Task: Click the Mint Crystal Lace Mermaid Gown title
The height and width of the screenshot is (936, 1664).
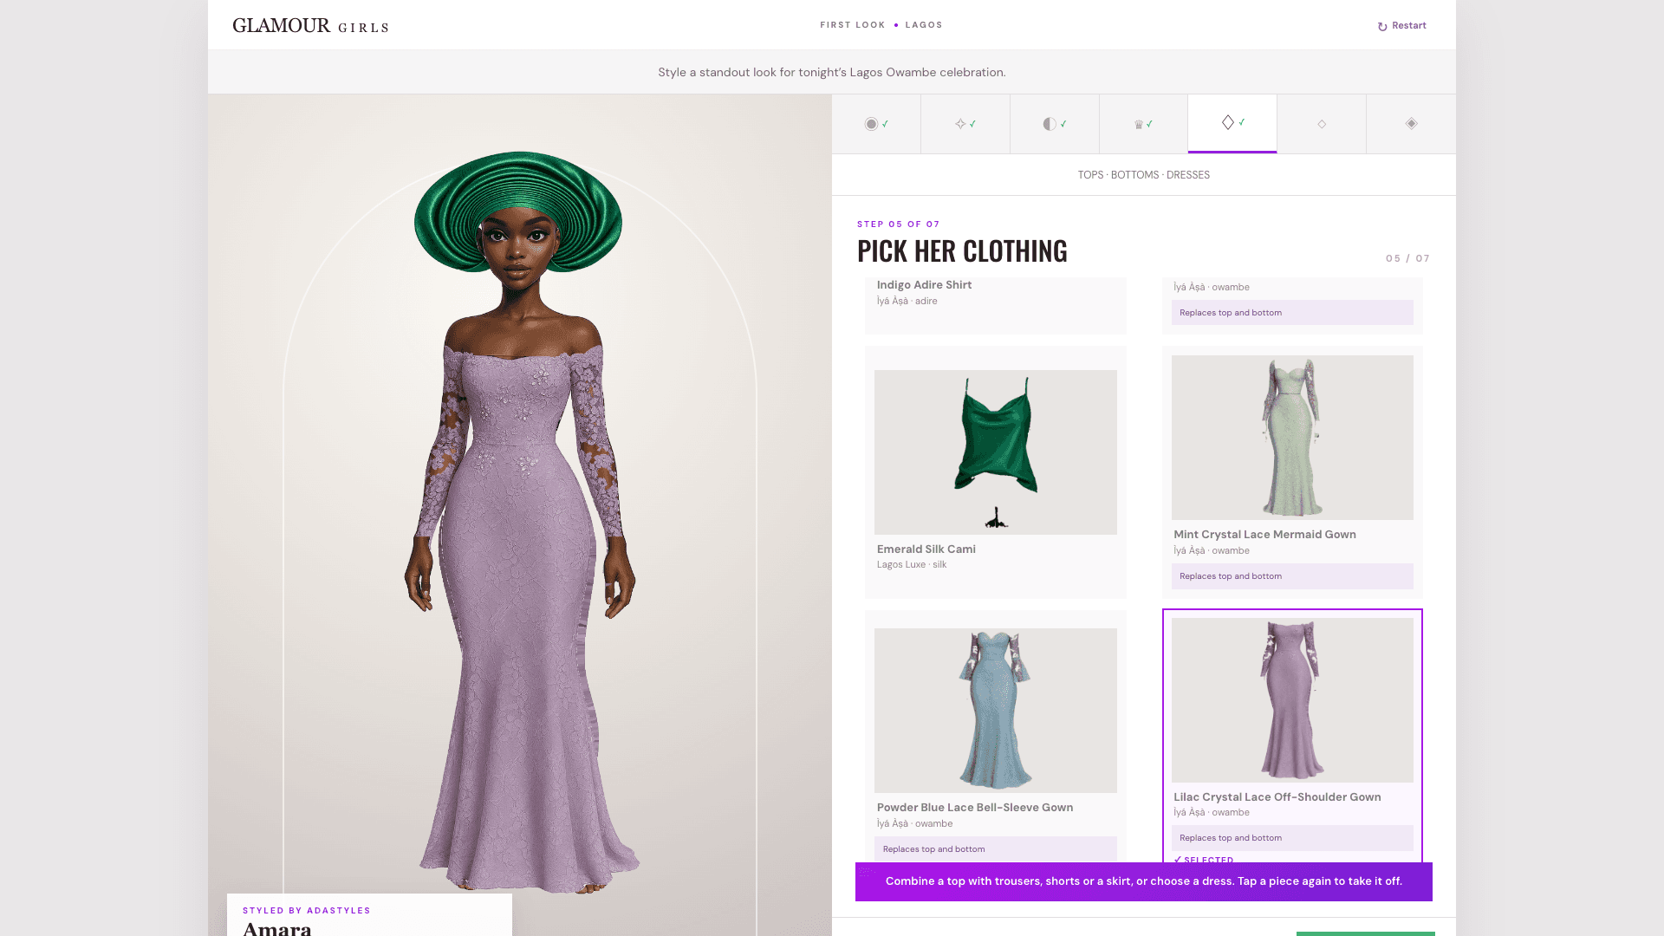Action: point(1264,535)
